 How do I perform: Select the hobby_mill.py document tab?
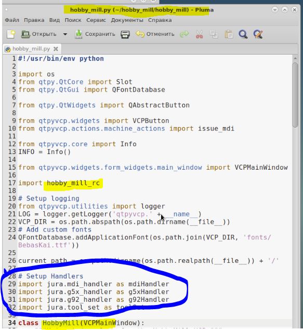pos(31,49)
